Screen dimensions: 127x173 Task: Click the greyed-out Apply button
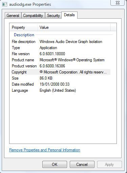(109, 165)
